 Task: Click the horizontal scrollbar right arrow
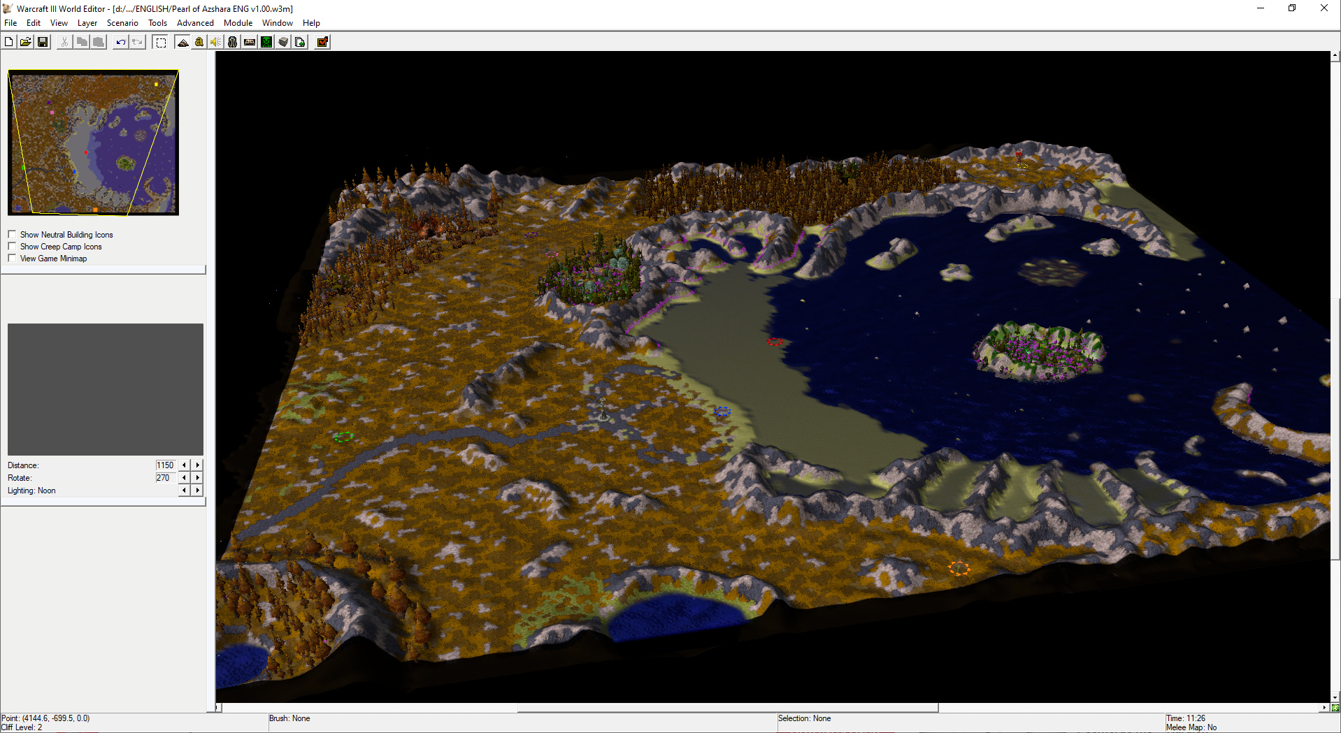coord(1324,708)
